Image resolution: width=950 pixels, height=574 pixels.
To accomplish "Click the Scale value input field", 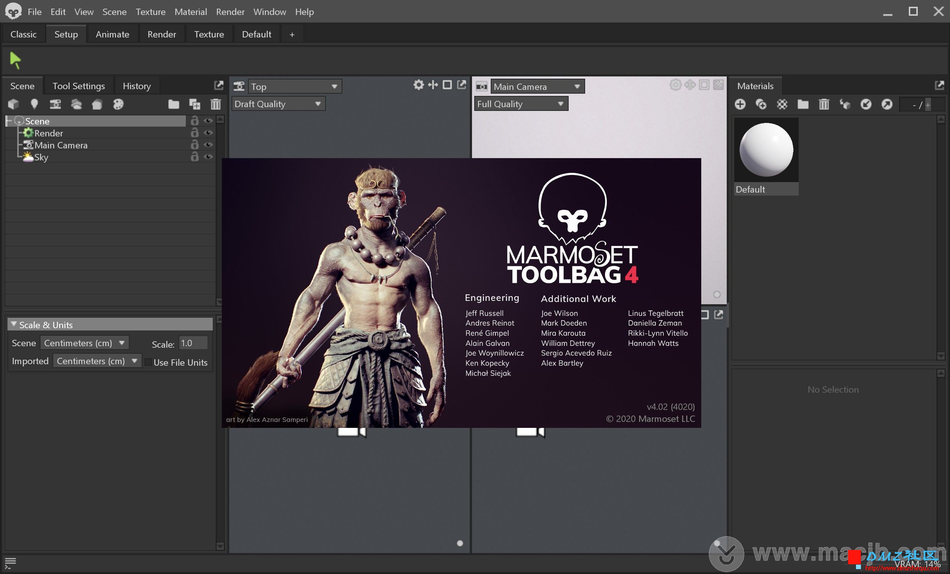I will (x=194, y=343).
